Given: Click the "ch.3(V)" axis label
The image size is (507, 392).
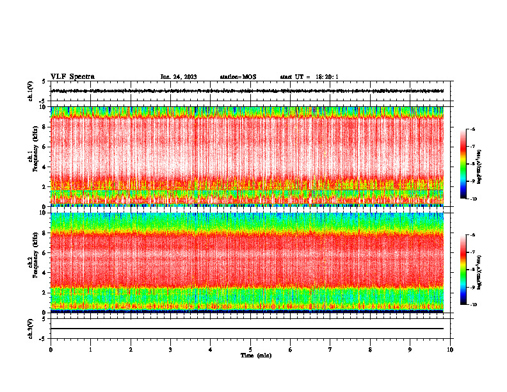Looking at the screenshot, I should (x=31, y=329).
